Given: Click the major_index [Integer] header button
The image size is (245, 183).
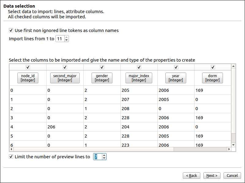Looking at the screenshot, I should coord(139,78).
